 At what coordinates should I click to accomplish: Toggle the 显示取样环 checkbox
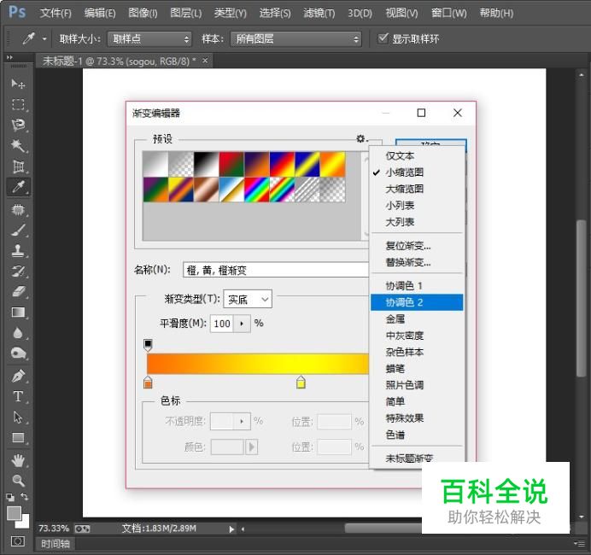coord(383,38)
